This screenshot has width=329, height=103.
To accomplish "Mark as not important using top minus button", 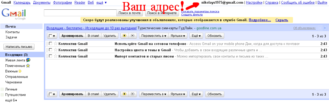I will tap(132, 36).
